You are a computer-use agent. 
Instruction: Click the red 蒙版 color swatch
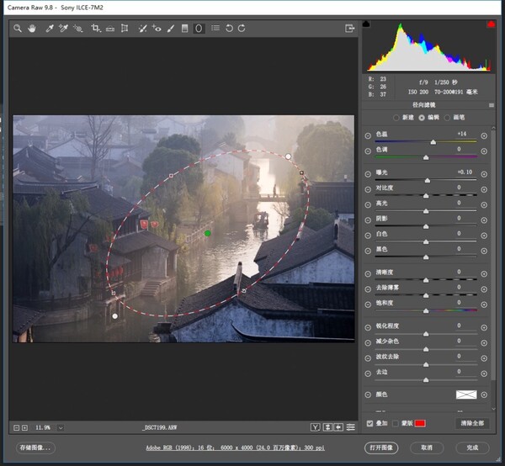pyautogui.click(x=420, y=423)
